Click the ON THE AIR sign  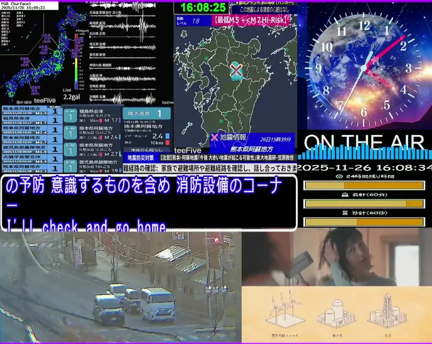tap(364, 142)
